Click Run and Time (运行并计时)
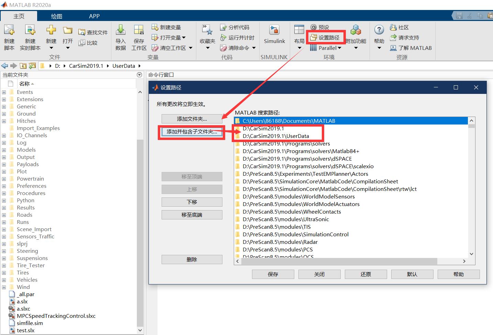The height and width of the screenshot is (335, 493). (237, 37)
